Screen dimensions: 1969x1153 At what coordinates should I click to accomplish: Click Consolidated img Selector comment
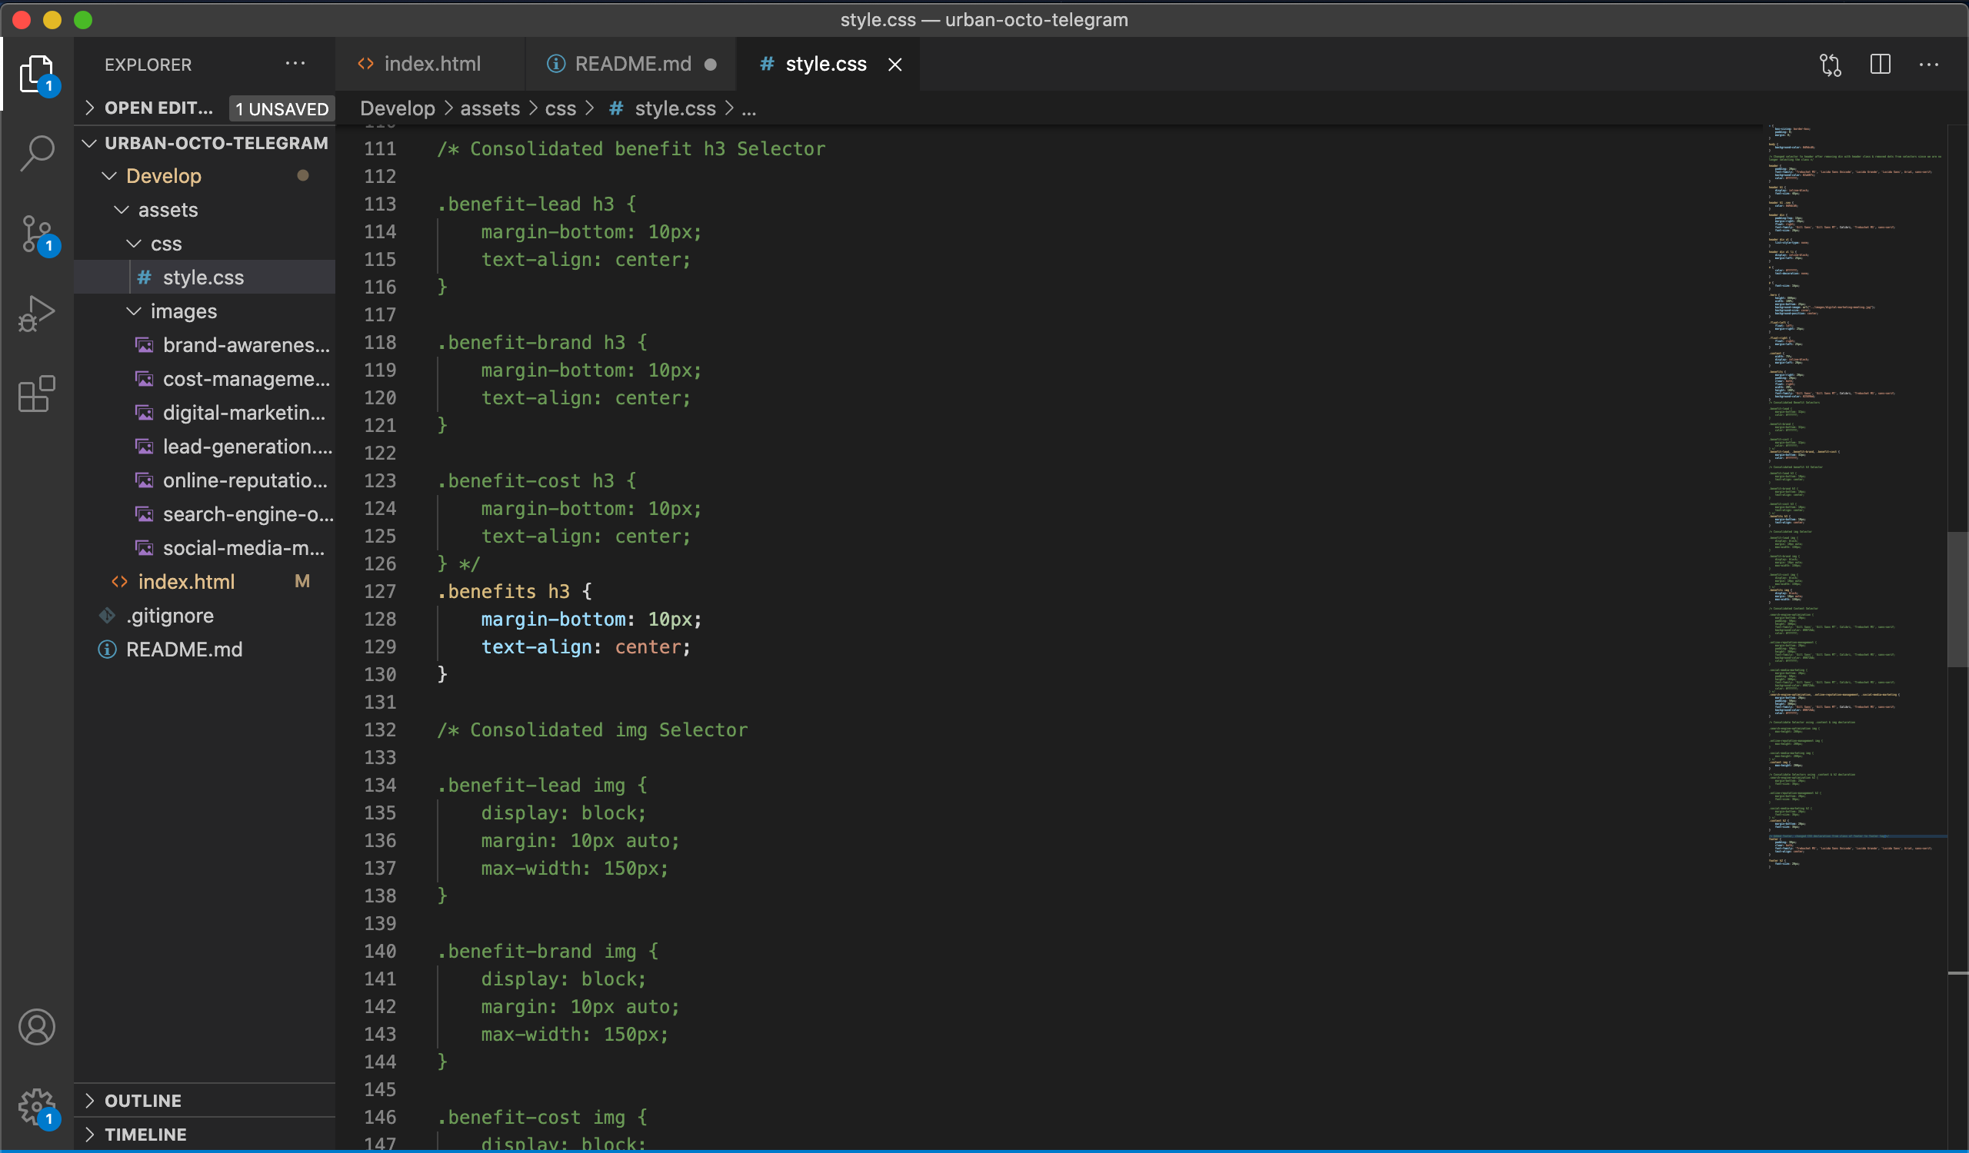coord(592,730)
